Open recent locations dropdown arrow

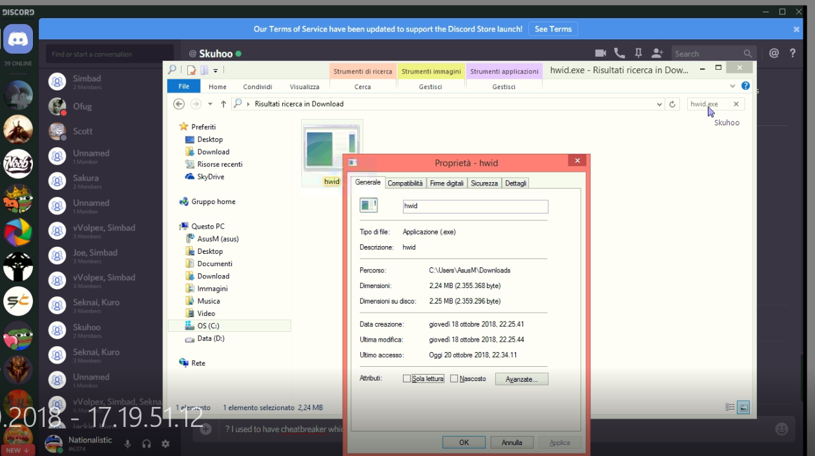point(210,104)
